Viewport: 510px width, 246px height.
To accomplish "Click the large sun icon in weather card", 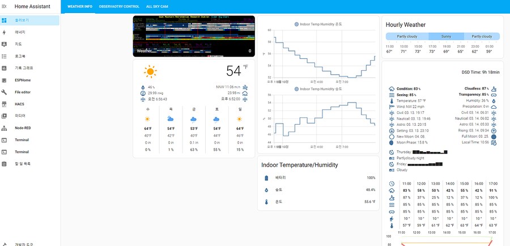I will pos(150,71).
